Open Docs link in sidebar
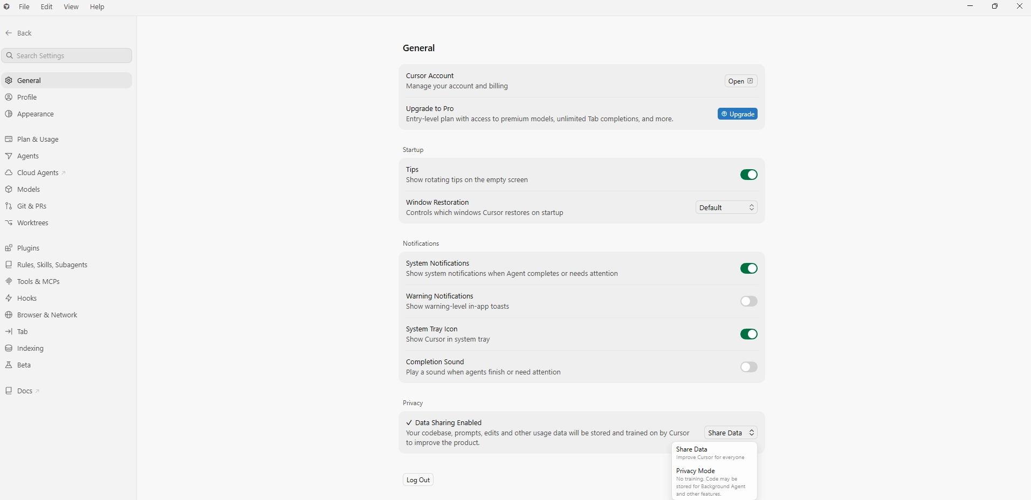This screenshot has height=500, width=1031. pos(67,391)
